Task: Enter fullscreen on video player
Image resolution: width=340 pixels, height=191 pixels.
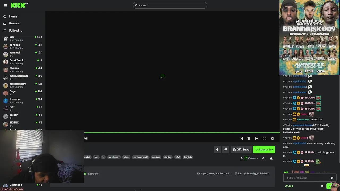Action: 265,138
